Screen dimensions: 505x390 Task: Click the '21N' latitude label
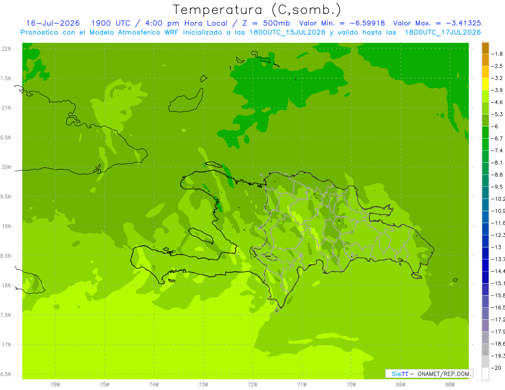coord(7,108)
